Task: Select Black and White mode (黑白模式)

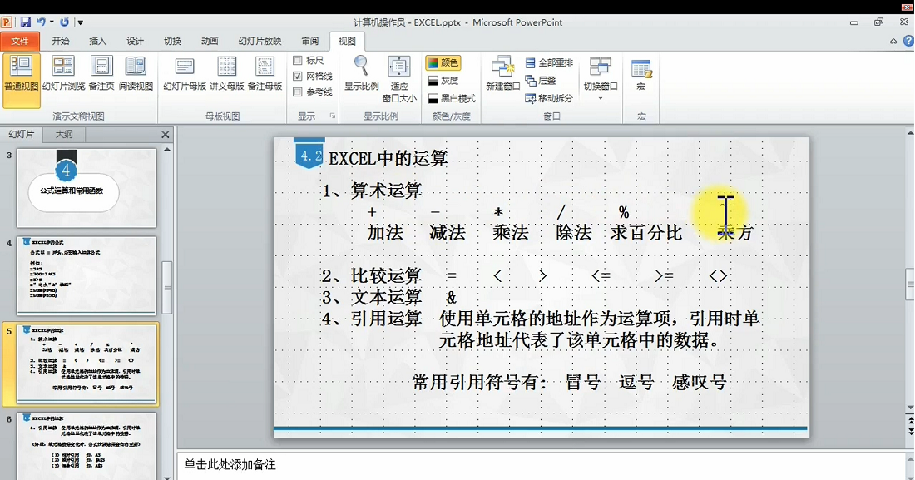Action: pos(451,99)
